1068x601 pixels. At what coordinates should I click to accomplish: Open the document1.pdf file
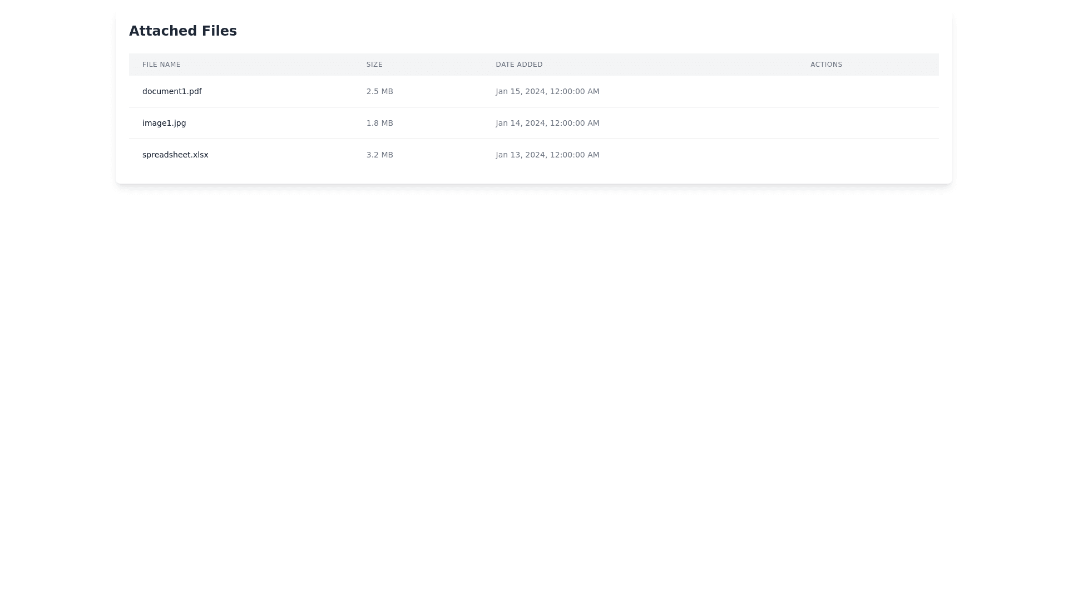tap(172, 91)
